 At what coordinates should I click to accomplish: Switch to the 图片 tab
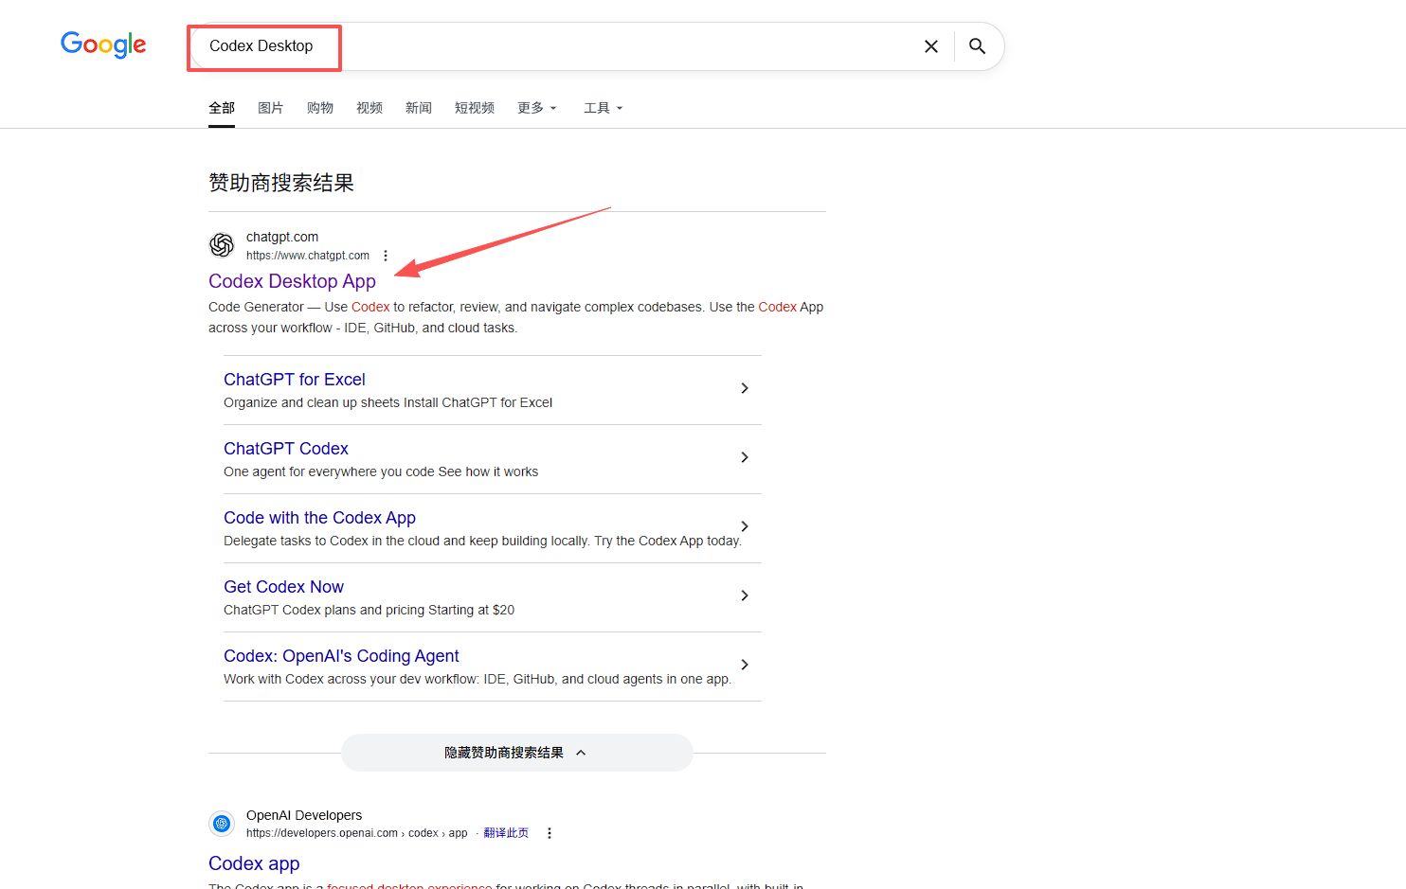pos(271,108)
